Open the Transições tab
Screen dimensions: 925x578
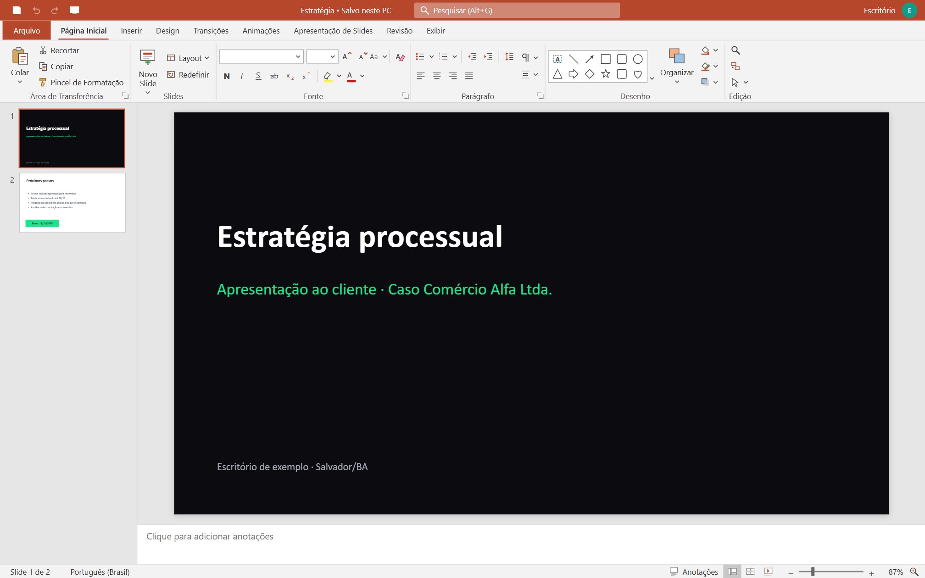211,31
